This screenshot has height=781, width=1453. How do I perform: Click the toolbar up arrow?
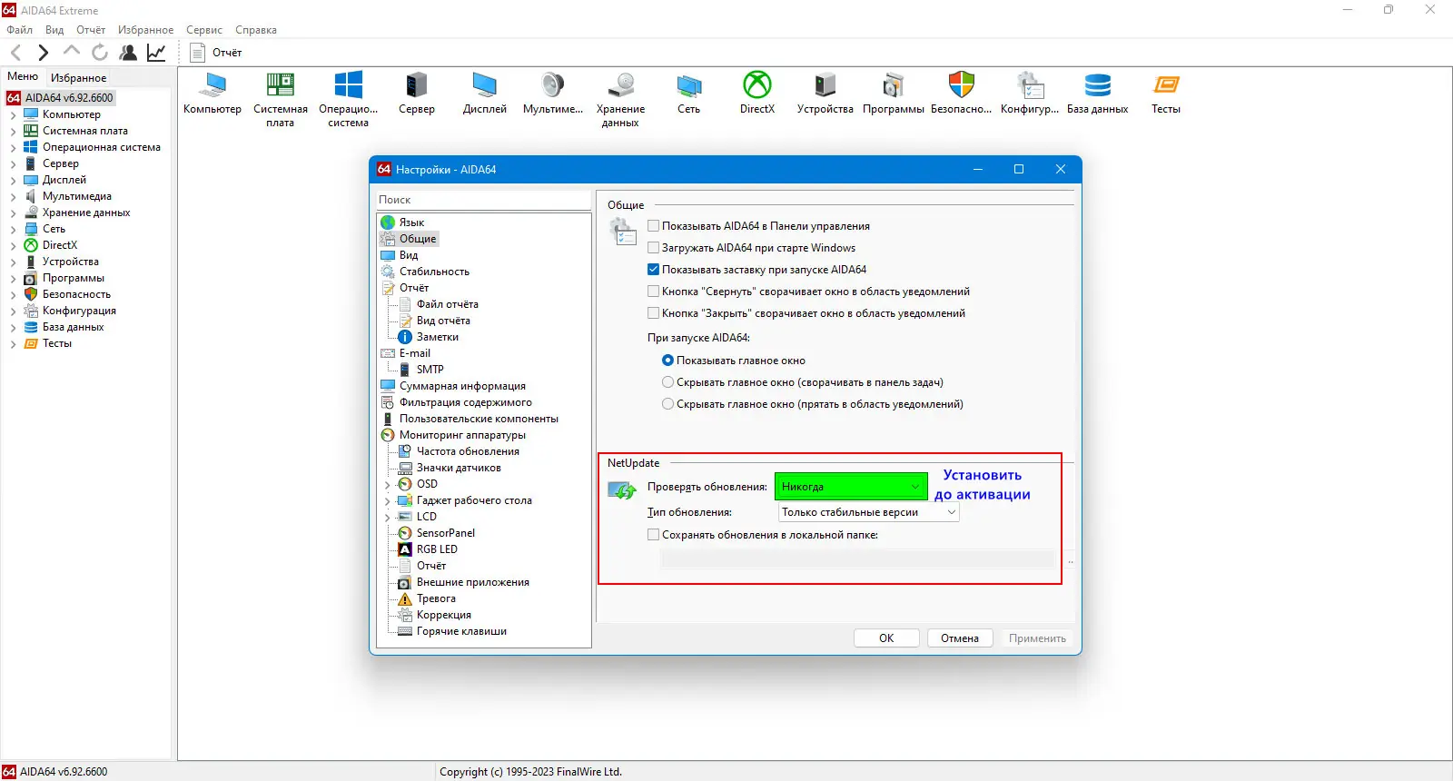tap(72, 52)
